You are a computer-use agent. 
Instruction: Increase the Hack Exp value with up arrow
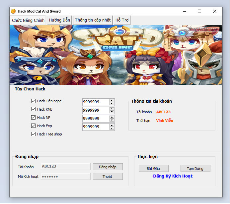tap(112, 126)
